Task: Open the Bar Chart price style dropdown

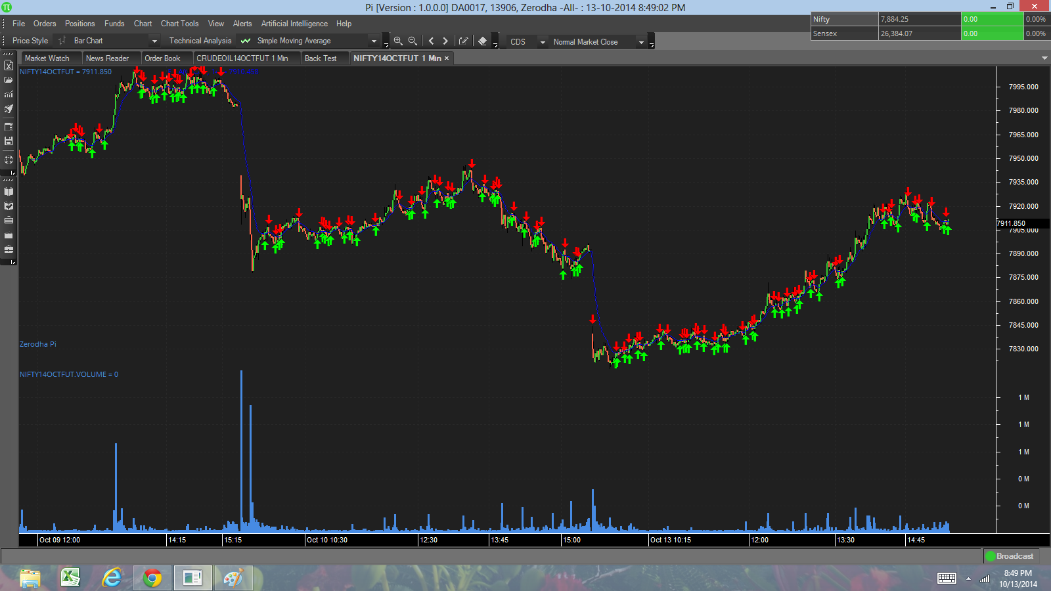Action: click(154, 41)
